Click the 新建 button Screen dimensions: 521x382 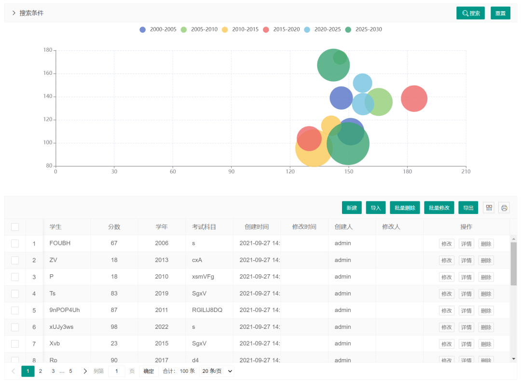pyautogui.click(x=352, y=208)
